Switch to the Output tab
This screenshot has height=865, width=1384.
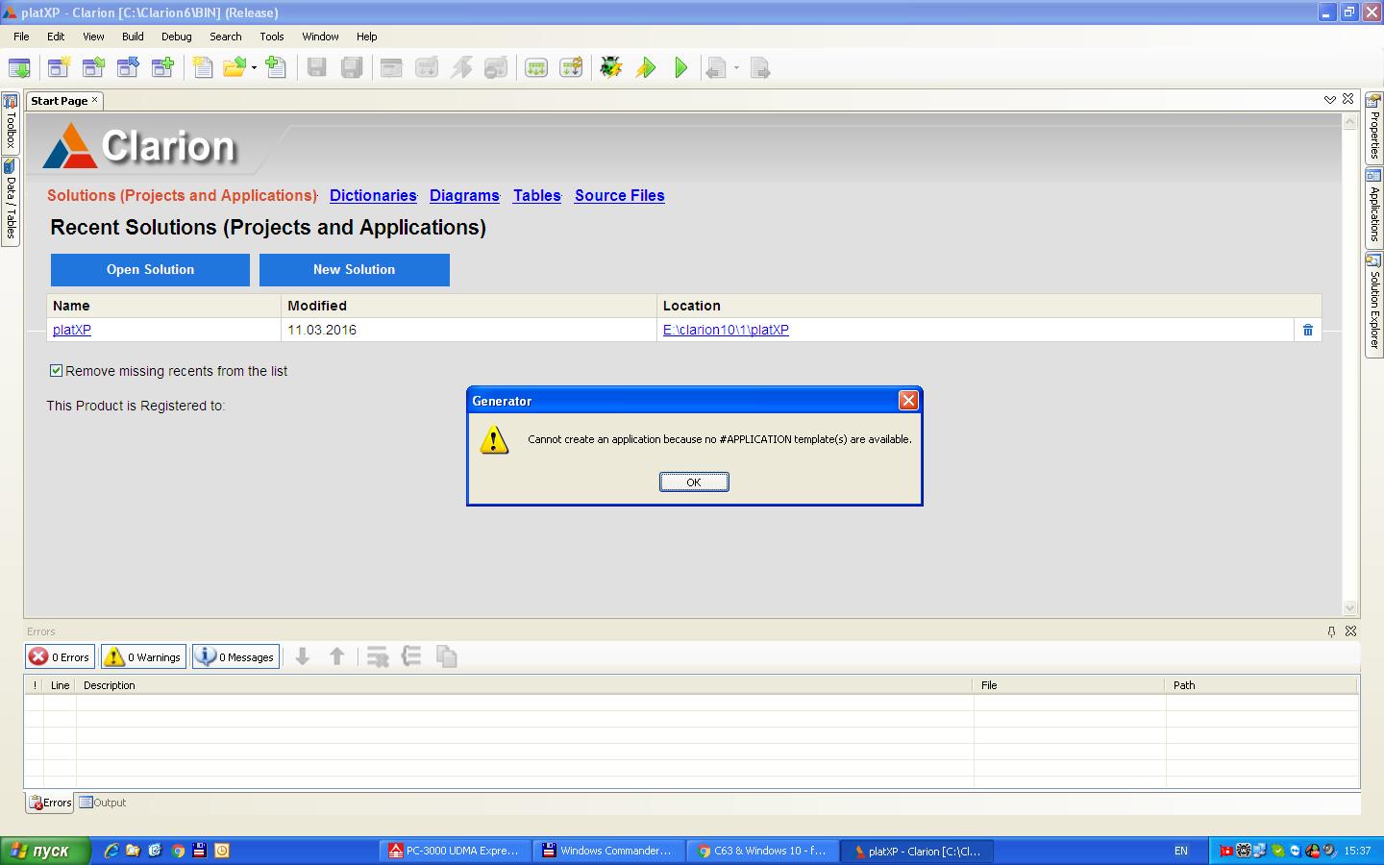click(103, 803)
